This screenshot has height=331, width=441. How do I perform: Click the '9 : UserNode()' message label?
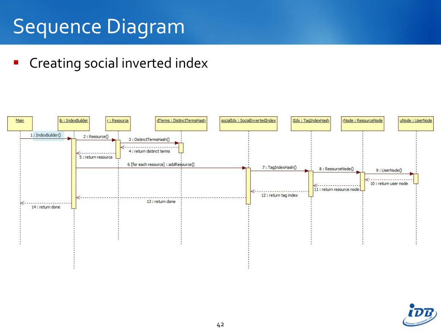point(389,170)
